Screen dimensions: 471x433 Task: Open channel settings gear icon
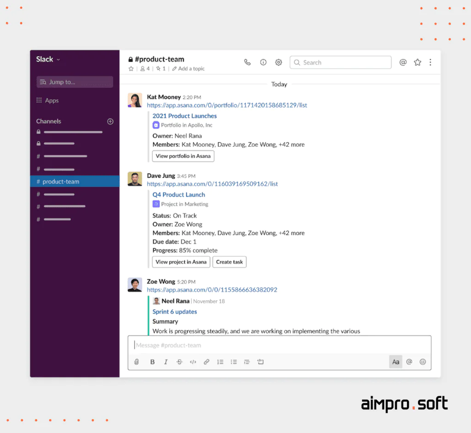[278, 62]
